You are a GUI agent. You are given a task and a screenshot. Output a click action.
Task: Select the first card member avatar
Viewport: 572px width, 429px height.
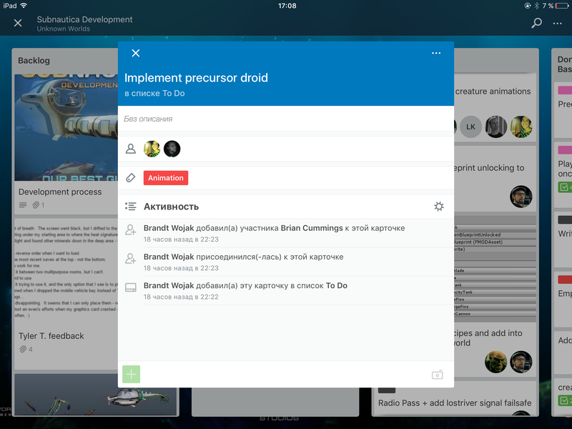tap(152, 149)
